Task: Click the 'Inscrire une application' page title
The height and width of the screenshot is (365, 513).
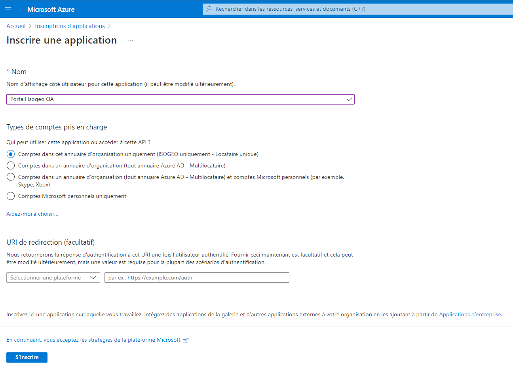Action: [x=62, y=40]
